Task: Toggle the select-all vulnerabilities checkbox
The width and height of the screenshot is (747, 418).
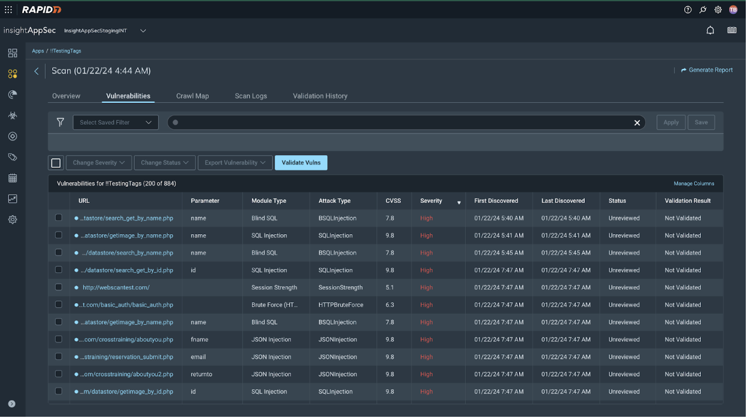Action: click(56, 163)
